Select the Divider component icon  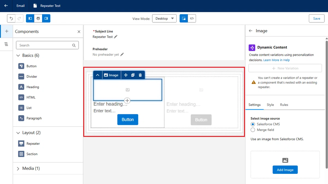[x=21, y=77]
